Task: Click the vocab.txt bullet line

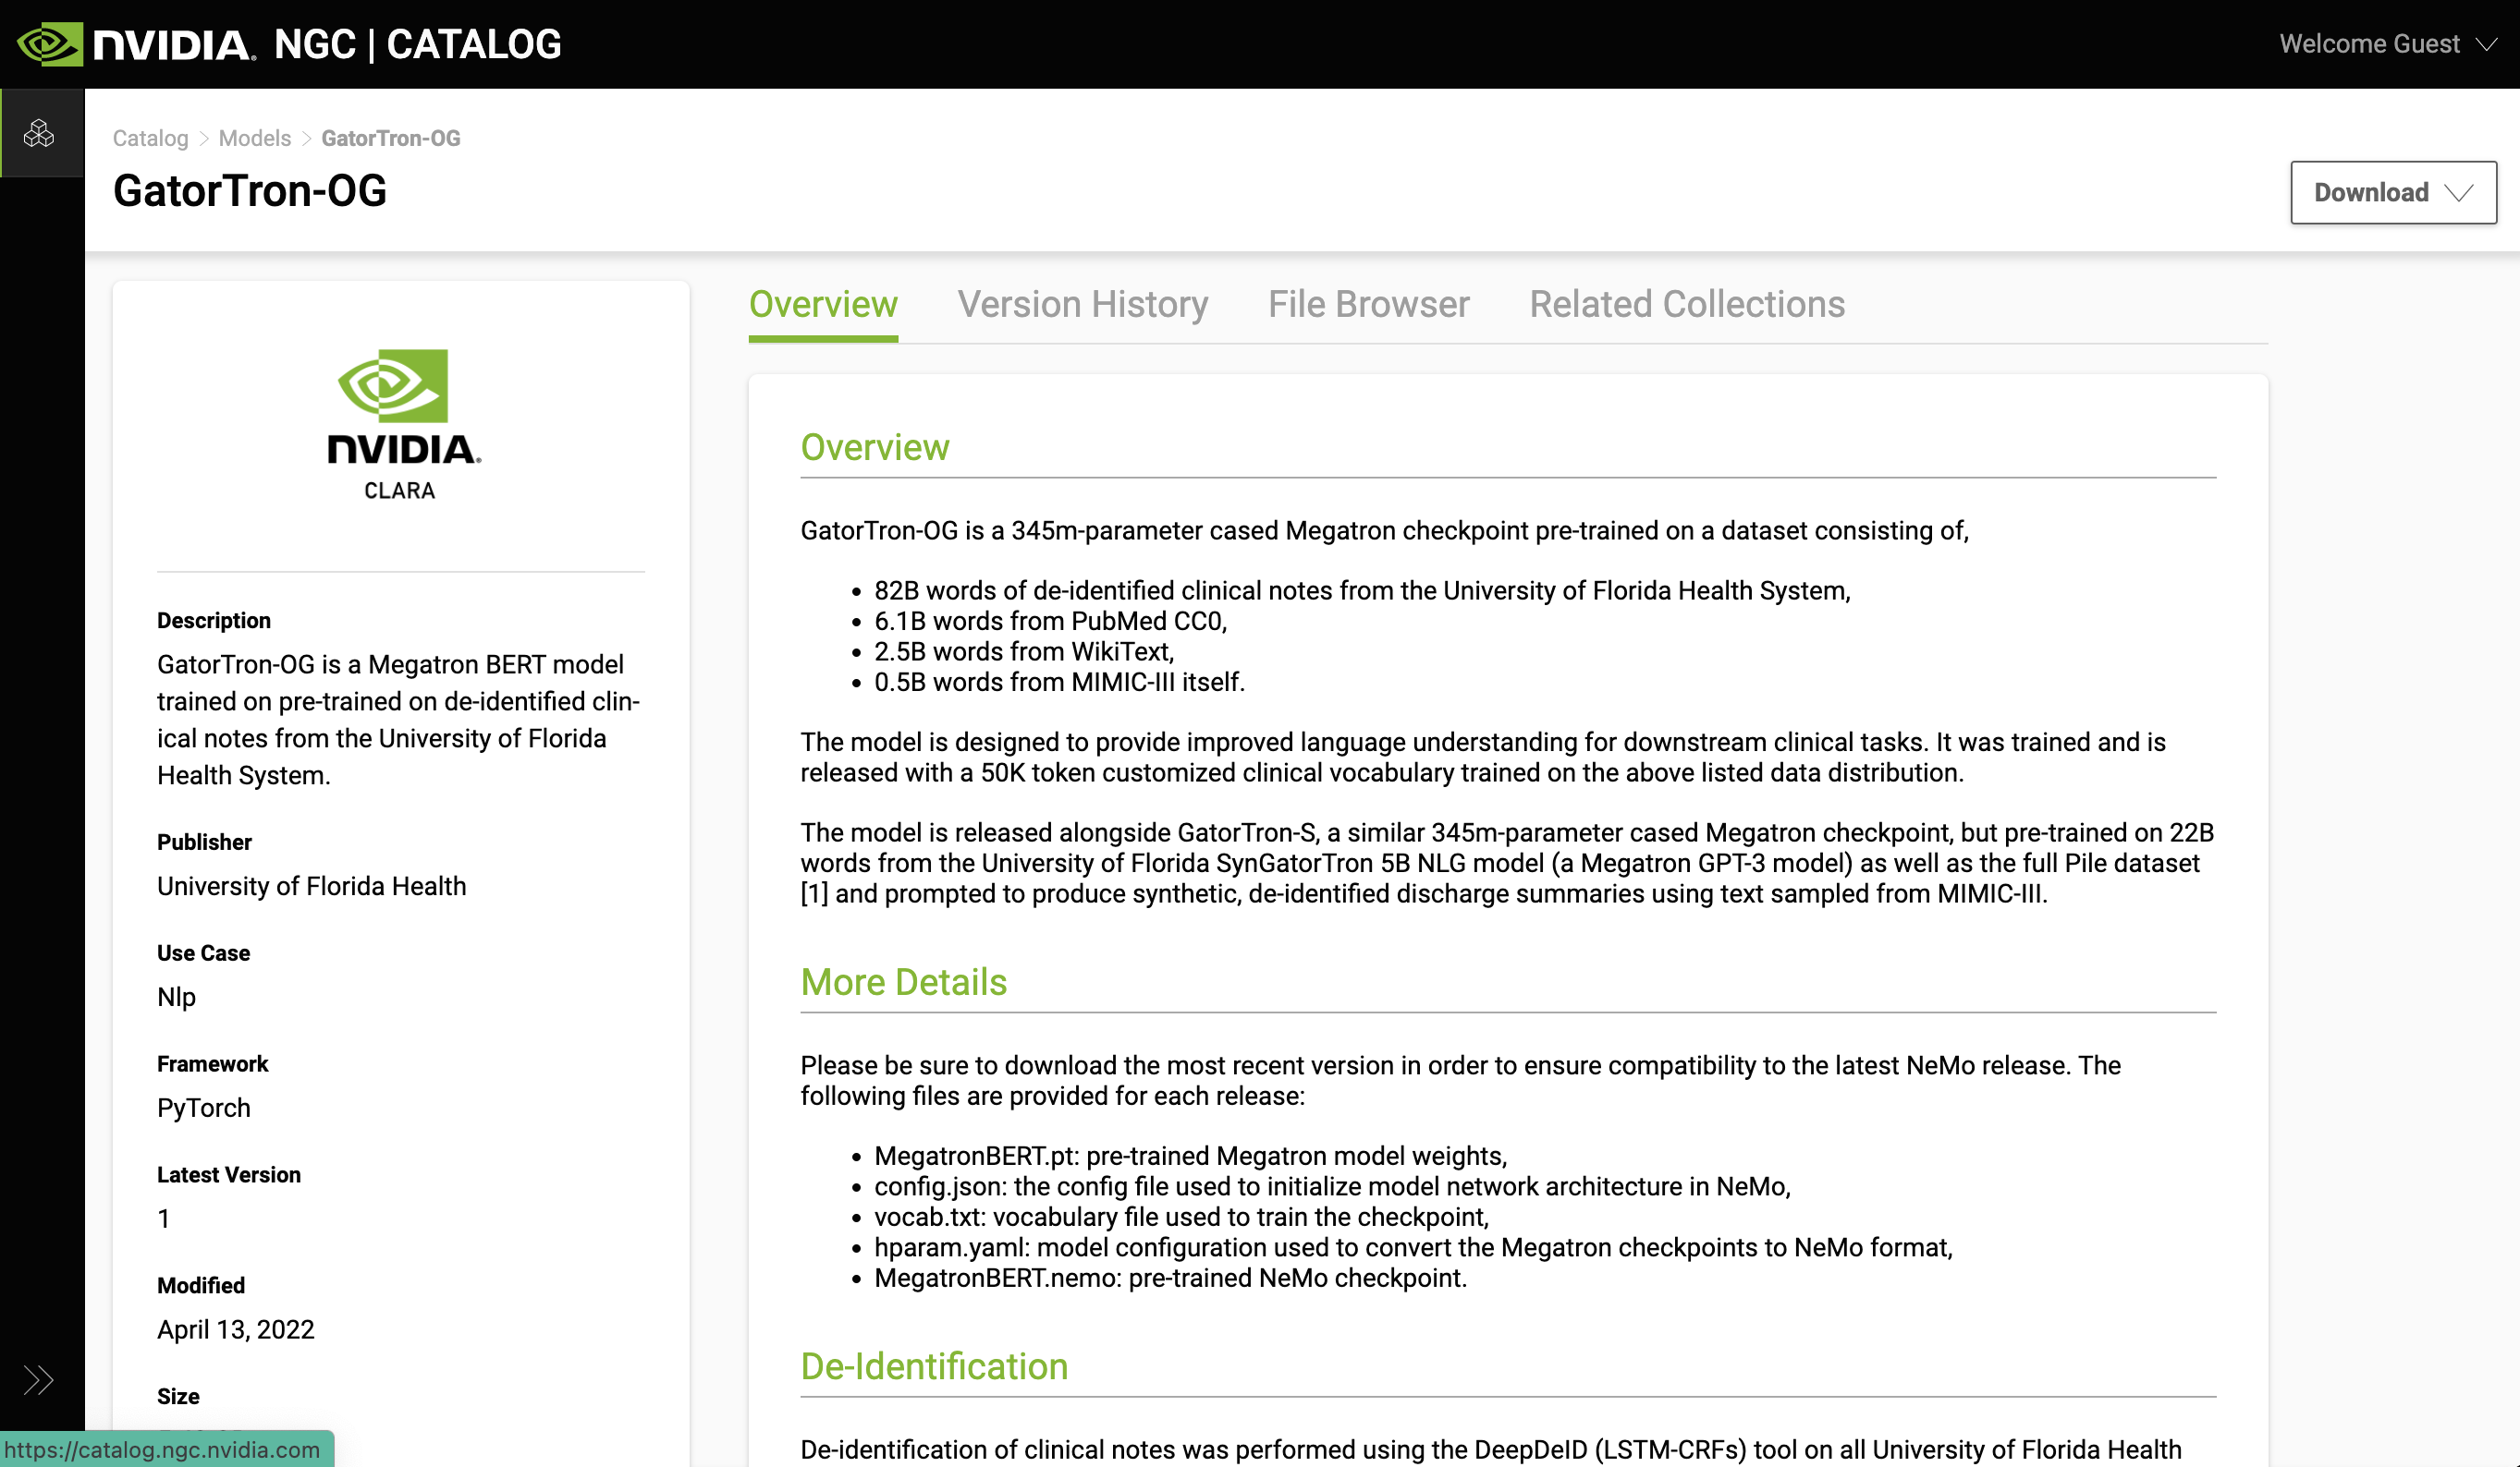Action: pos(1182,1218)
